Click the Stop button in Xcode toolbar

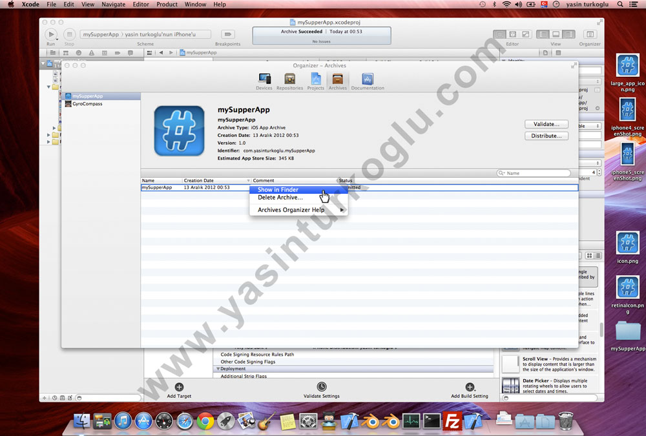(69, 35)
